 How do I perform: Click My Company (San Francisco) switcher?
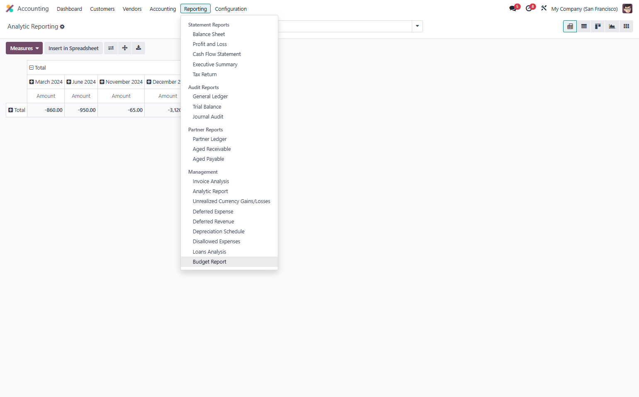point(584,9)
